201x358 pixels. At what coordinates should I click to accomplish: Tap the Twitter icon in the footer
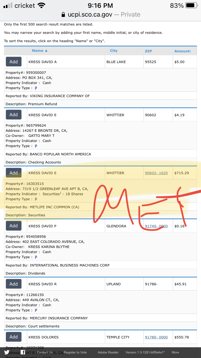(7, 352)
